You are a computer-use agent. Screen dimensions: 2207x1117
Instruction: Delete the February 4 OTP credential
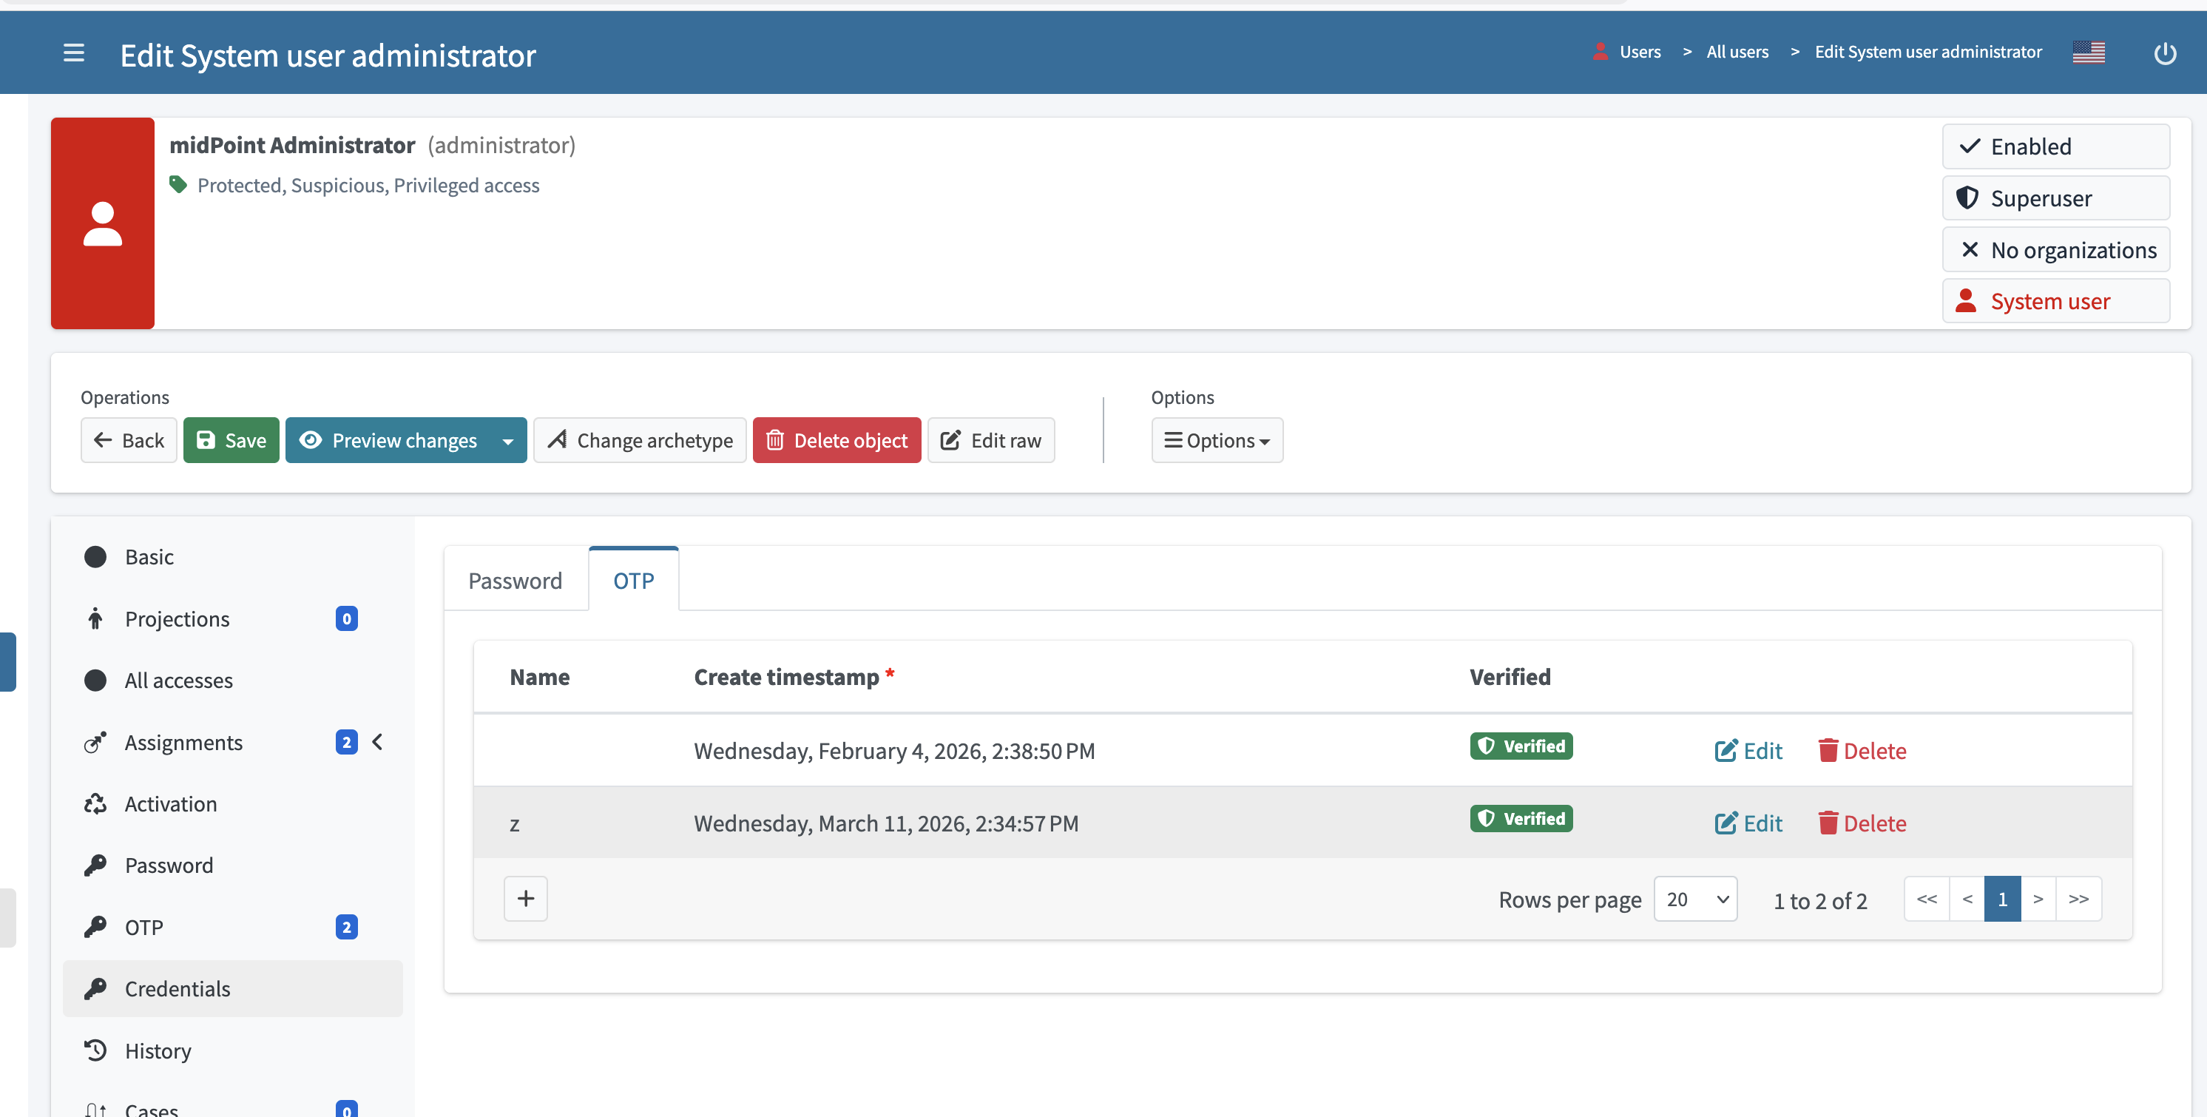click(x=1862, y=750)
